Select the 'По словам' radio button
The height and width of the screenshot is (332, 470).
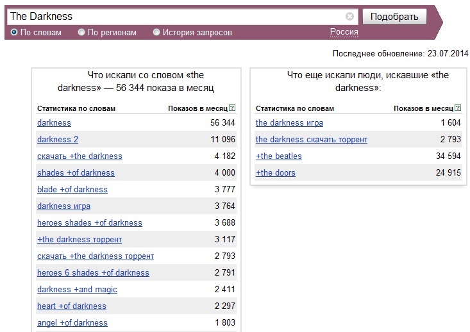(x=14, y=32)
